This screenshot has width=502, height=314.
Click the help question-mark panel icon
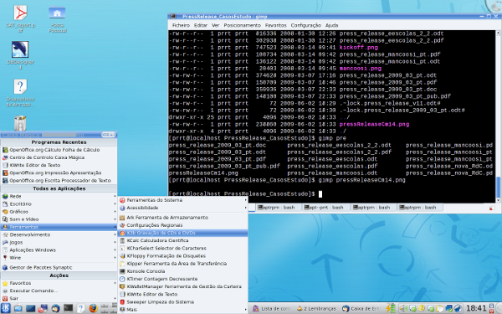(x=81, y=308)
